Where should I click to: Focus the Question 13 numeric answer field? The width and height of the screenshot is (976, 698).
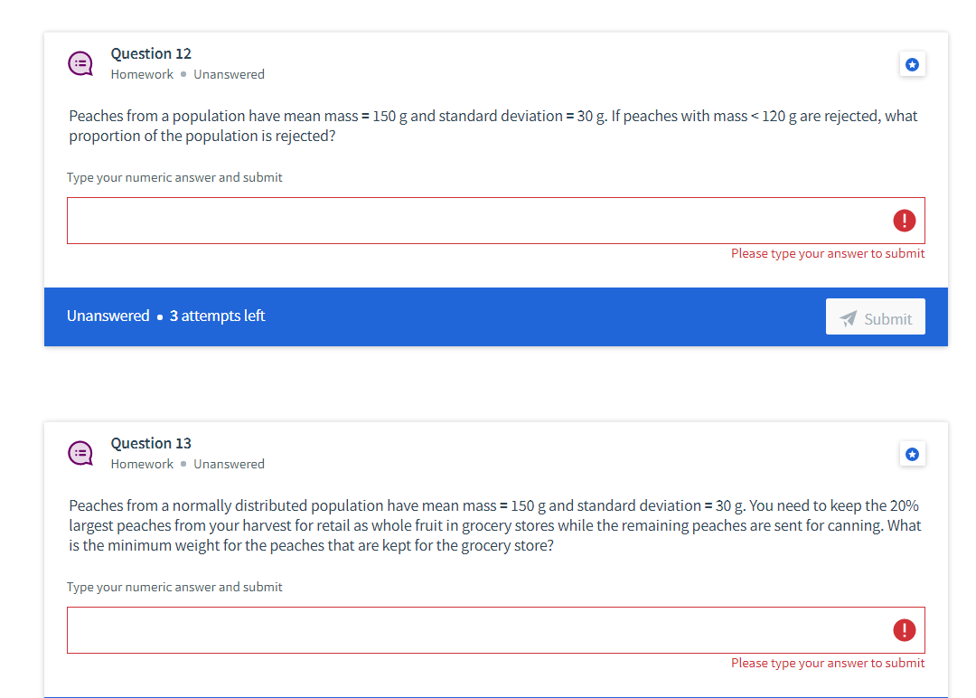point(495,630)
